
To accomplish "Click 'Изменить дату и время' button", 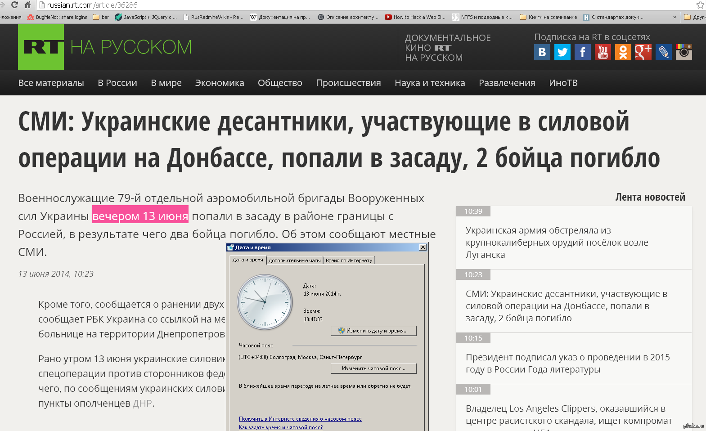I will pos(373,331).
